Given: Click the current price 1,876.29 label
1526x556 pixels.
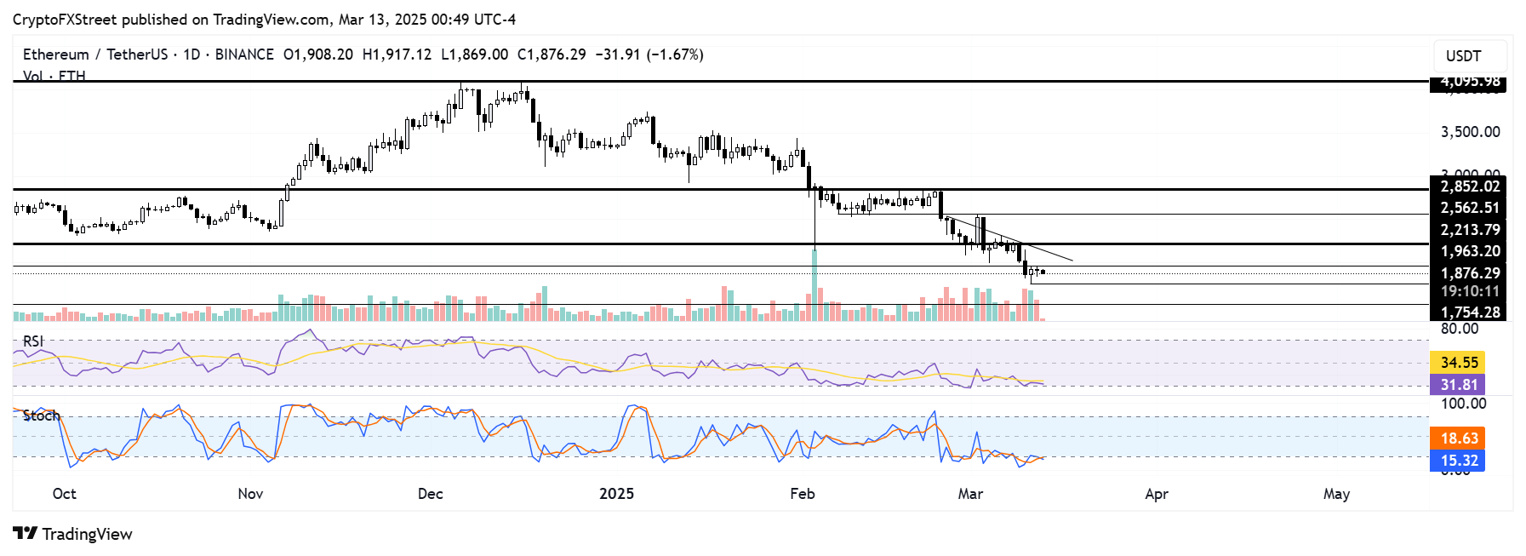Looking at the screenshot, I should coord(1468,273).
